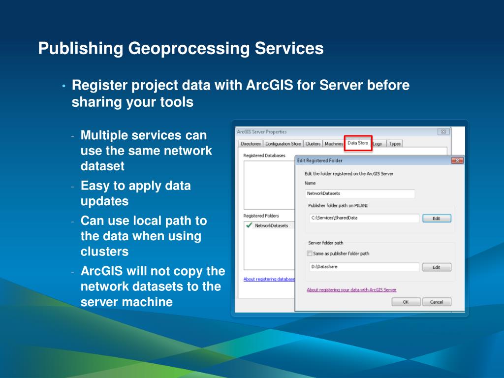Screen dimensions: 504x378
Task: Open About registering your data with ArcGIS Server link
Action: (351, 290)
